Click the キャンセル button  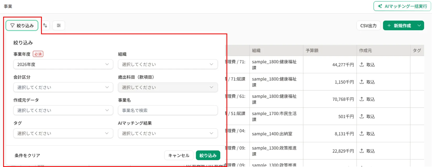(179, 156)
